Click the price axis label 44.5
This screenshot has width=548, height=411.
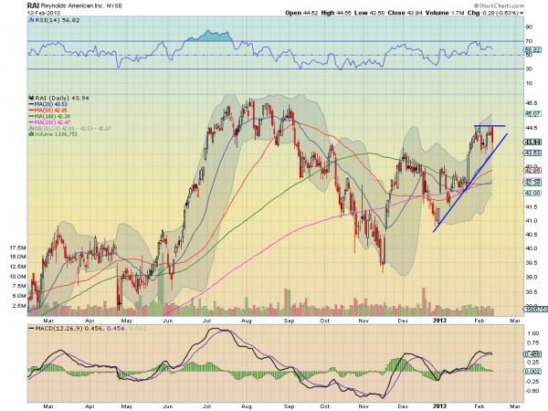[x=532, y=128]
